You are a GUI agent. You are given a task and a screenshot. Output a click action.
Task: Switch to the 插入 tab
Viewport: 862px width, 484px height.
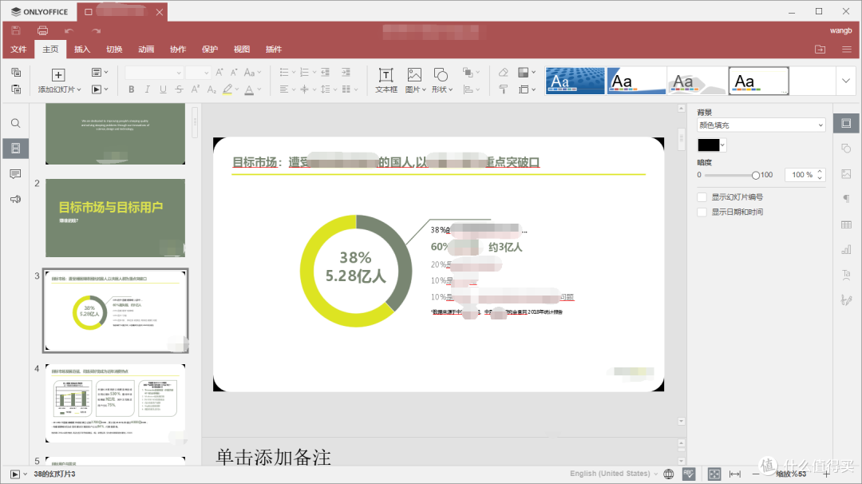(82, 50)
